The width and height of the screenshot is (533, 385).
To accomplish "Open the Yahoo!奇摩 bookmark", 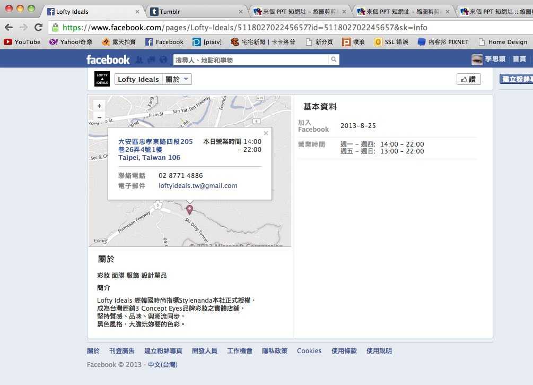I will click(x=71, y=42).
